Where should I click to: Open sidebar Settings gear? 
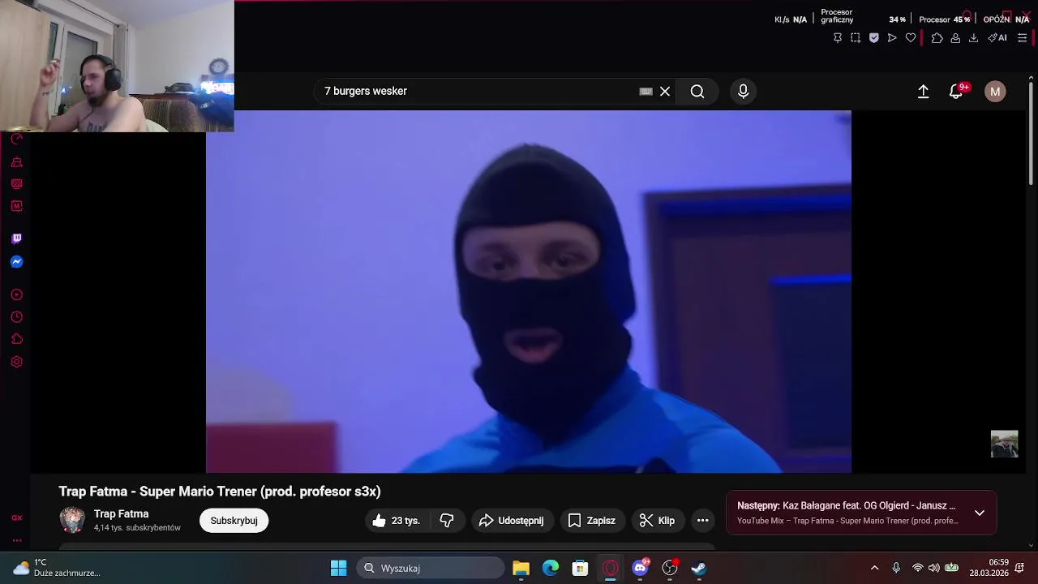tap(16, 362)
